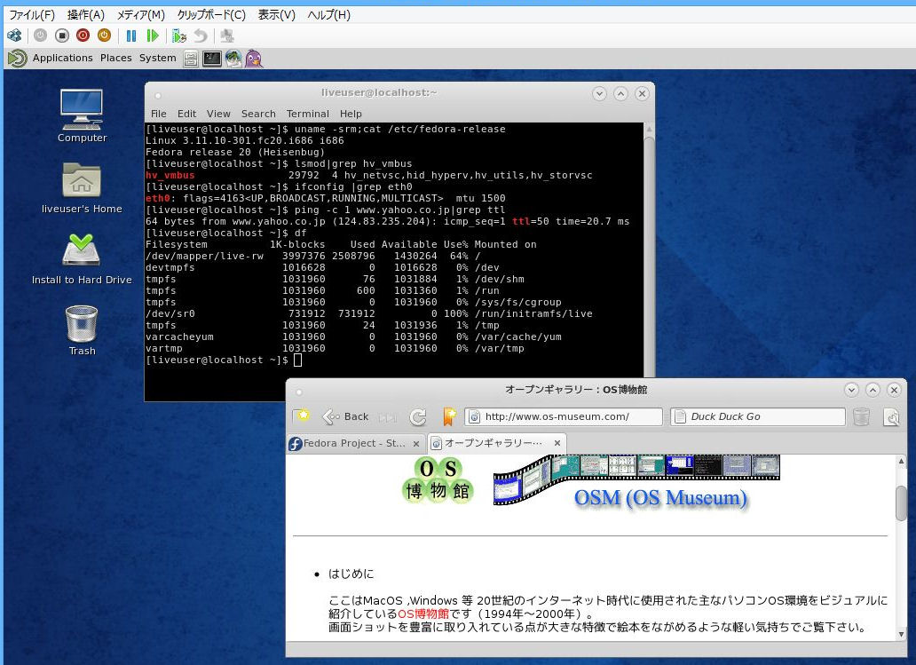Open terminal View menu
The width and height of the screenshot is (916, 665).
pos(218,114)
